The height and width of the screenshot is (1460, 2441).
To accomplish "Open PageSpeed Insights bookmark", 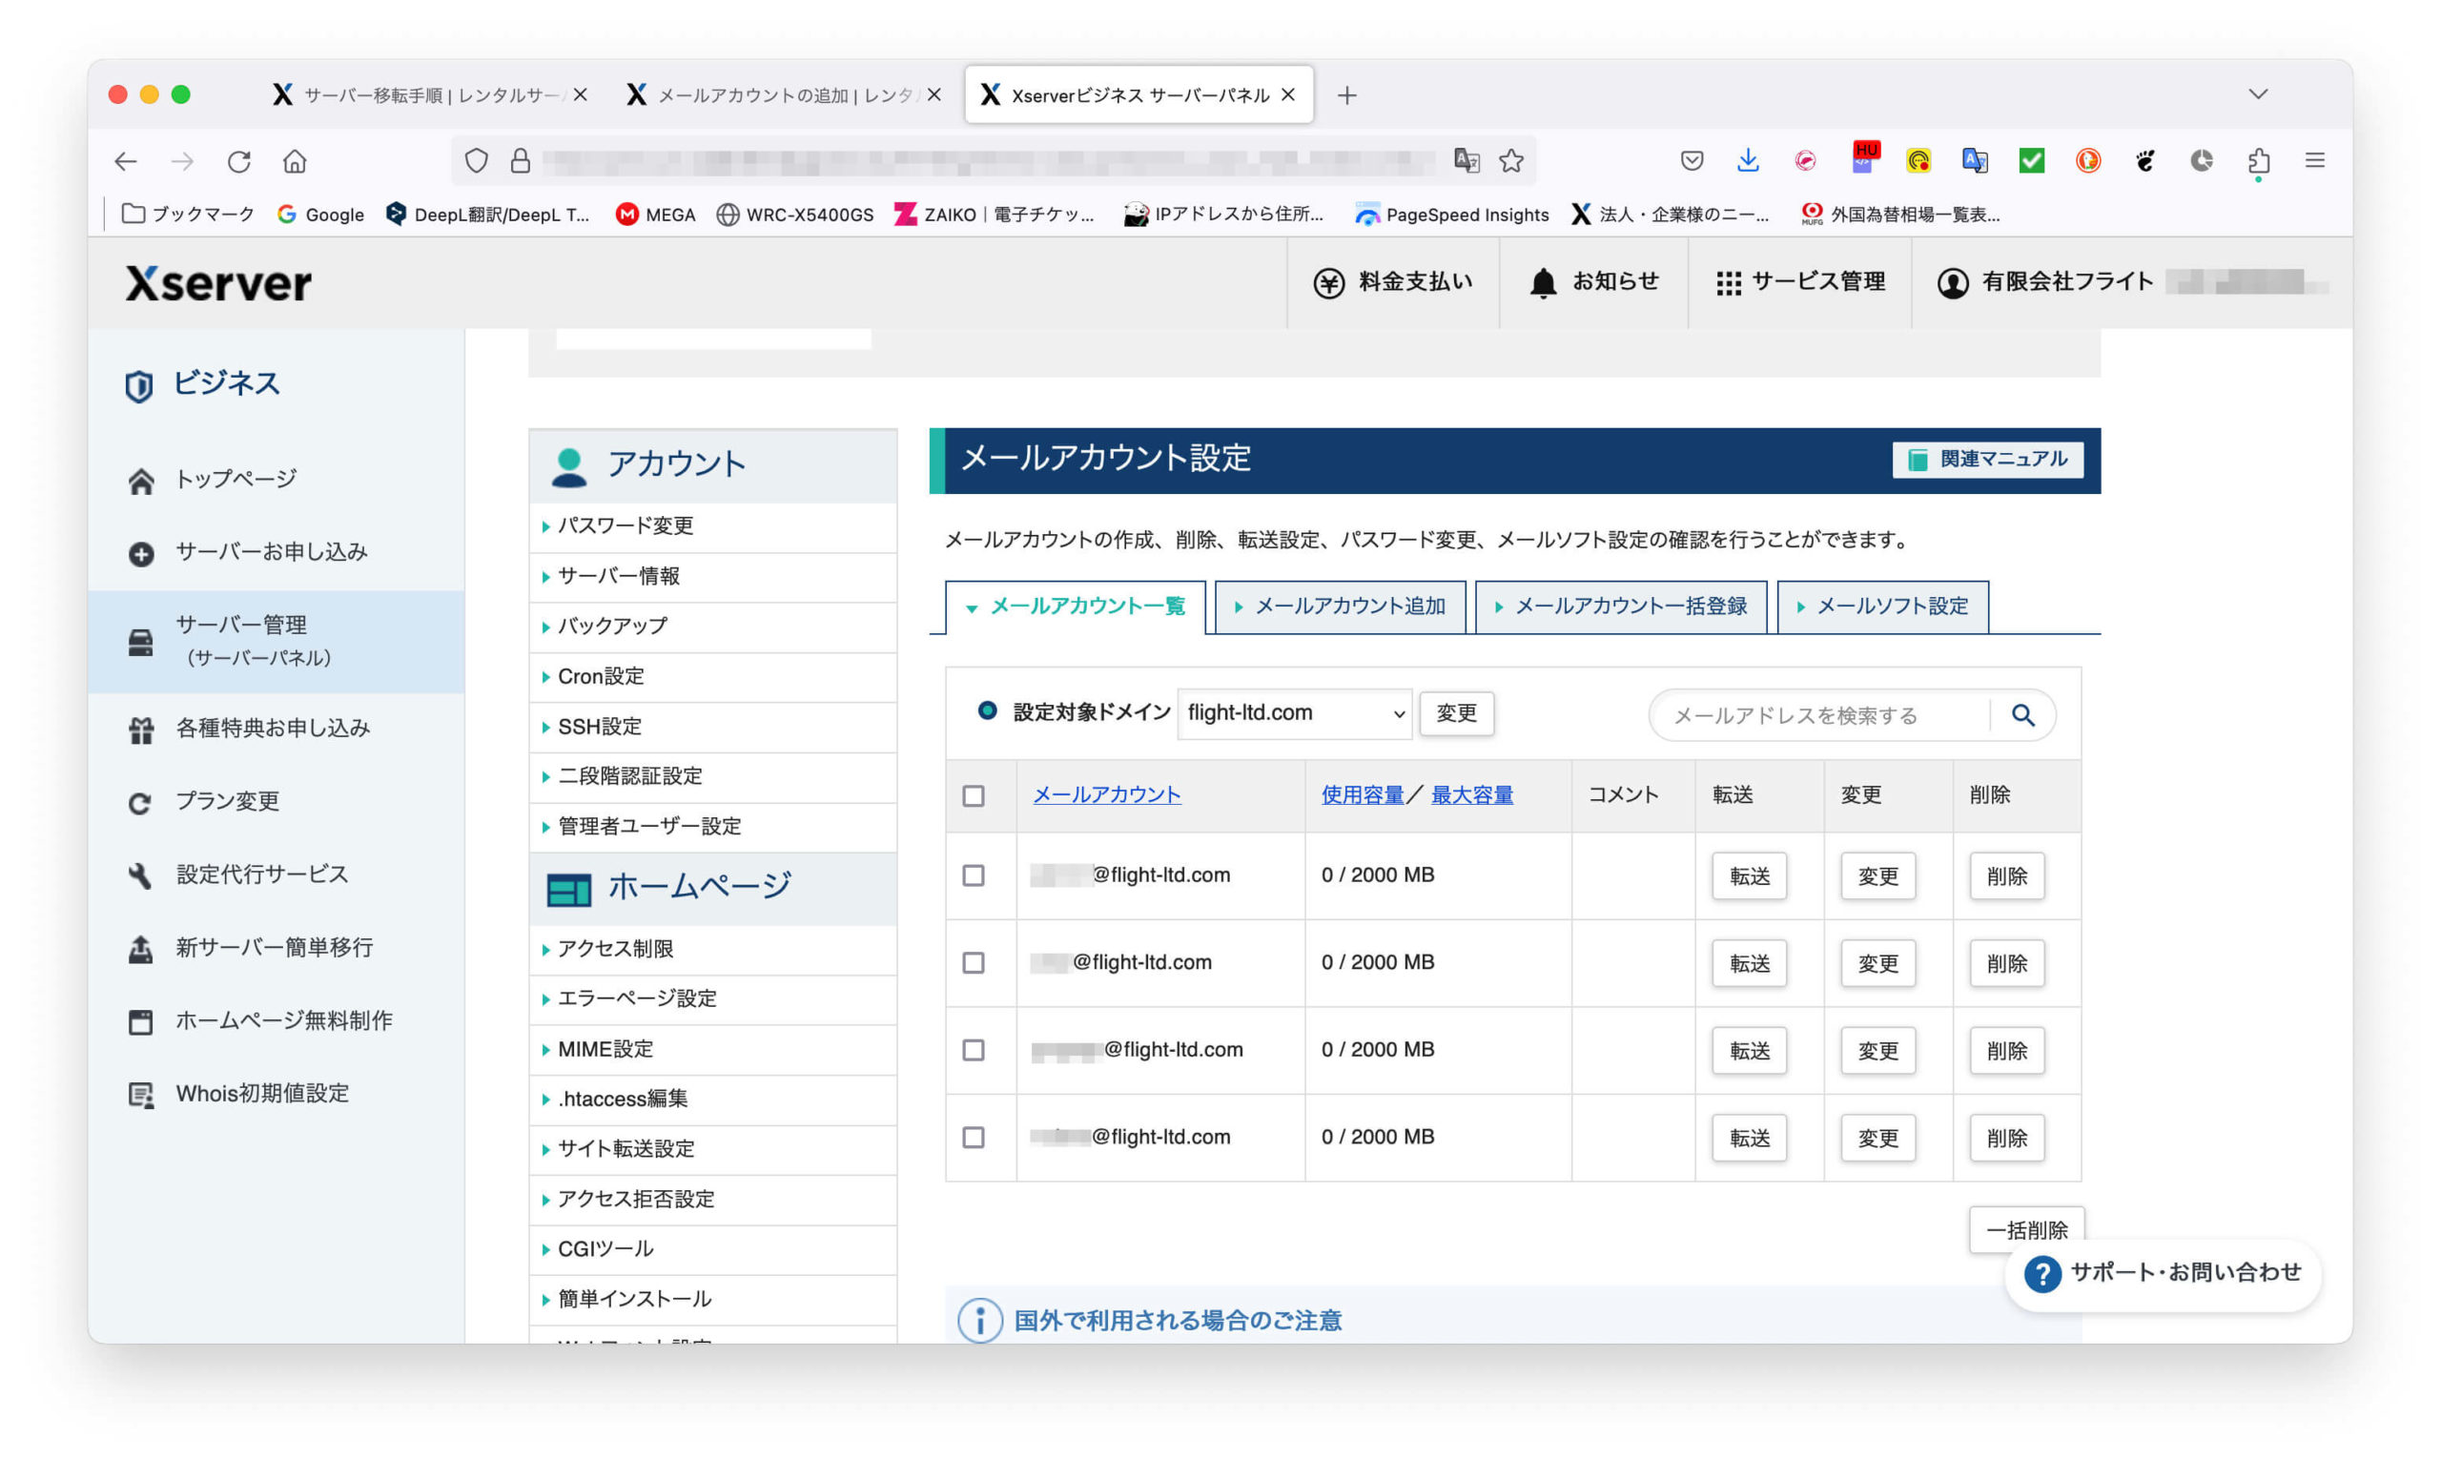I will (1451, 215).
